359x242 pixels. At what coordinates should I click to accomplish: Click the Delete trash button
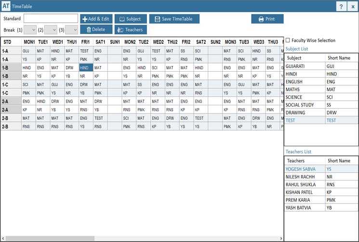(x=96, y=29)
